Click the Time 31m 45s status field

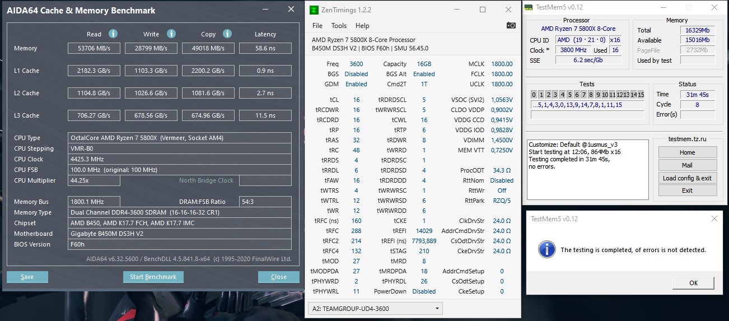[697, 95]
